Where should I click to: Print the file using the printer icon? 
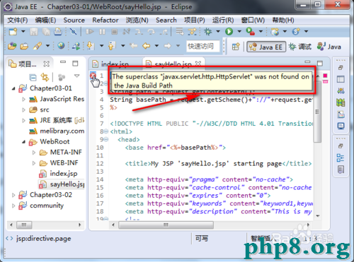(x=58, y=32)
